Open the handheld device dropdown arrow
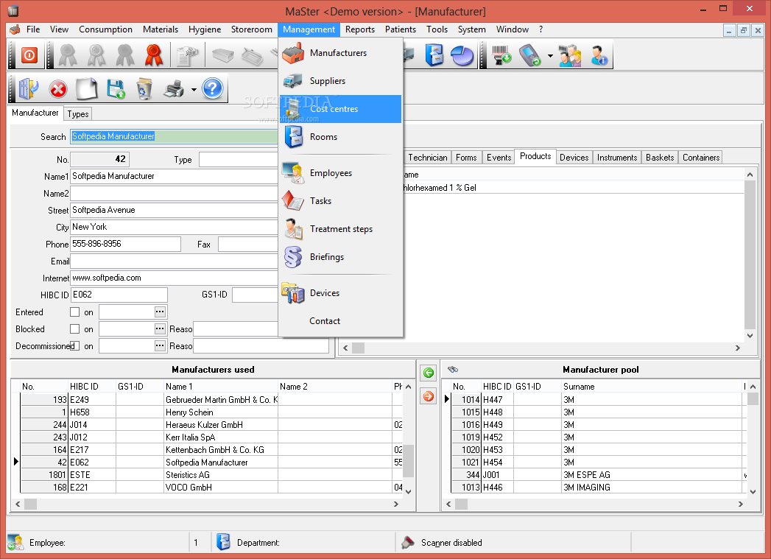The width and height of the screenshot is (771, 559). click(x=550, y=55)
